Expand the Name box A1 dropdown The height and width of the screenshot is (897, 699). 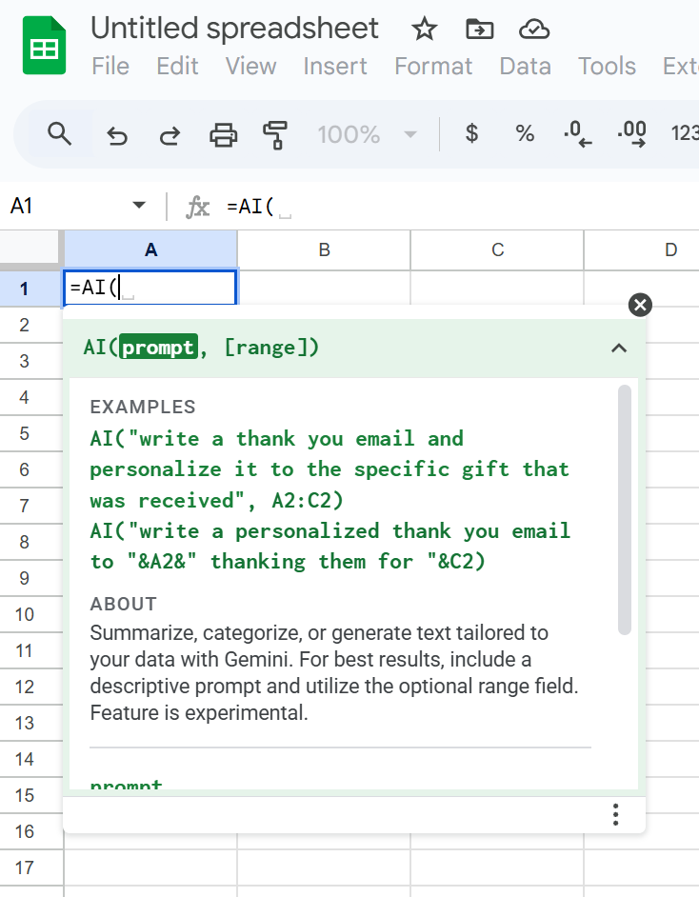pyautogui.click(x=139, y=206)
